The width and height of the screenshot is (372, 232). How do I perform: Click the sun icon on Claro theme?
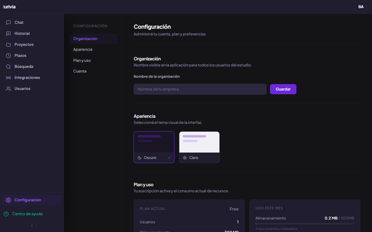185,158
